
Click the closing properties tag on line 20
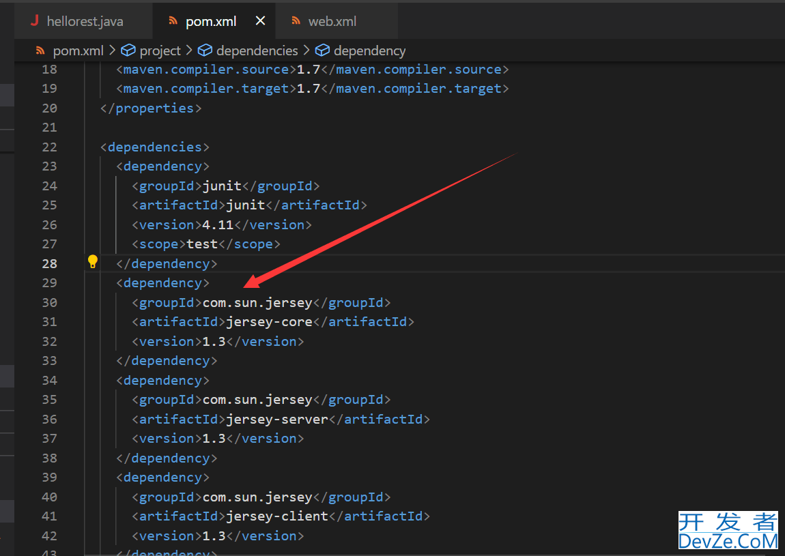point(151,108)
